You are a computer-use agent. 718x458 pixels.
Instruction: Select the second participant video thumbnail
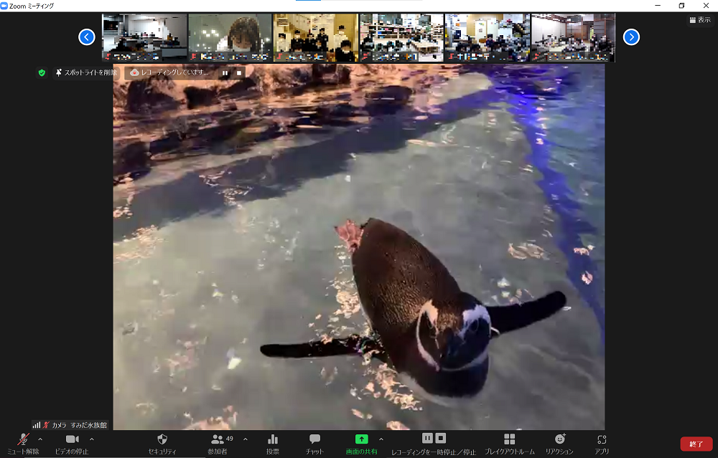point(230,37)
